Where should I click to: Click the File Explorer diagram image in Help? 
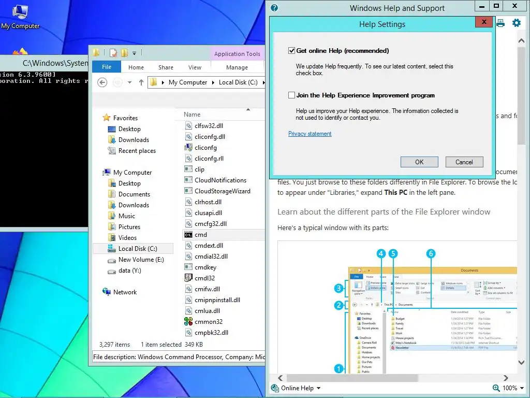tap(397, 307)
